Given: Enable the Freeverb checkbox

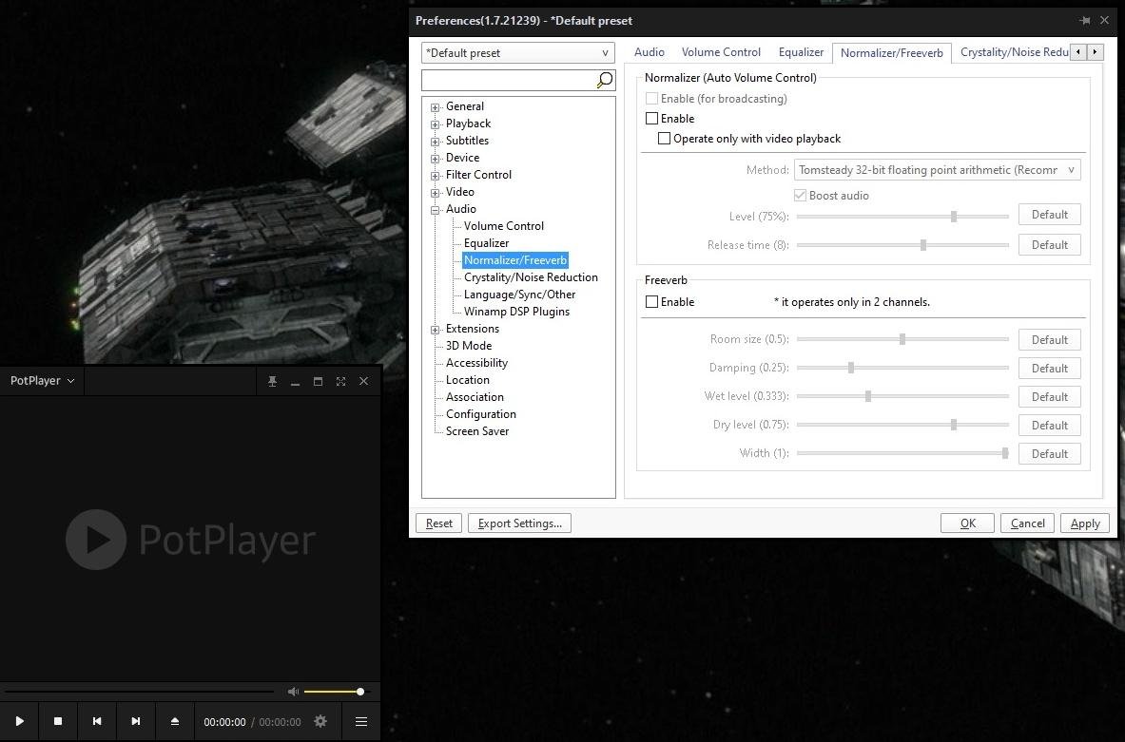Looking at the screenshot, I should click(652, 302).
